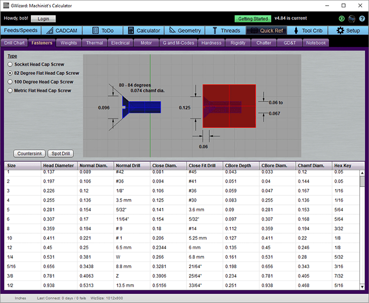This screenshot has width=369, height=303.
Task: Click the red countersunk hole diagram
Action: (229, 106)
